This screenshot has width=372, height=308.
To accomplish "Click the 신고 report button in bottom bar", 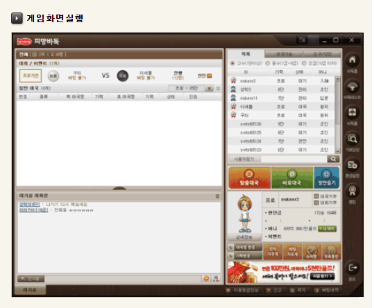I will (x=275, y=290).
